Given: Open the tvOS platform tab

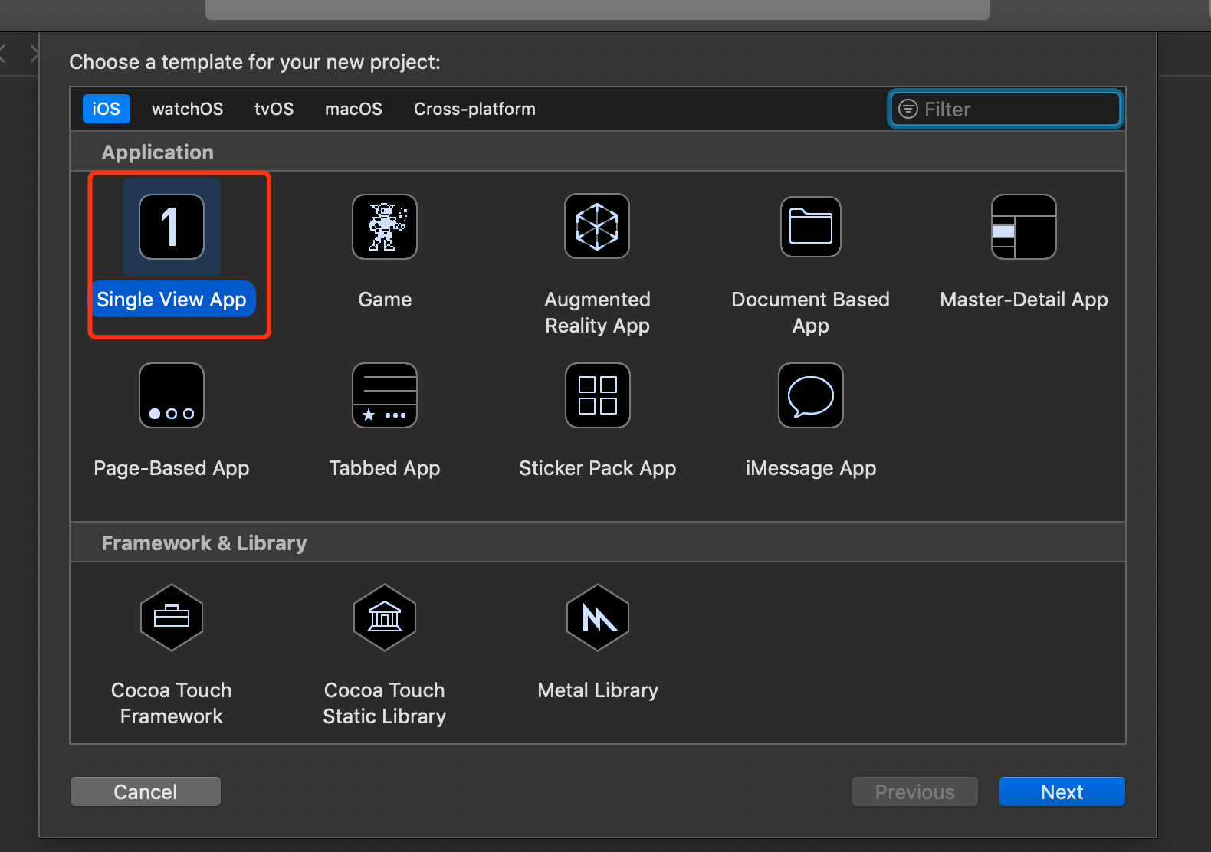Looking at the screenshot, I should 274,109.
